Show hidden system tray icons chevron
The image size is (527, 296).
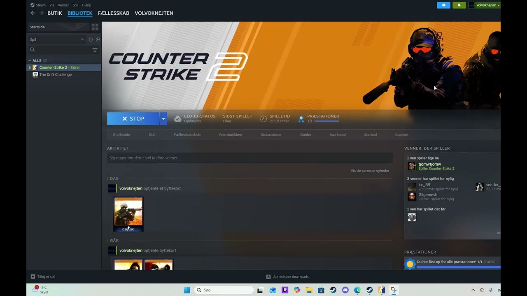point(473,290)
